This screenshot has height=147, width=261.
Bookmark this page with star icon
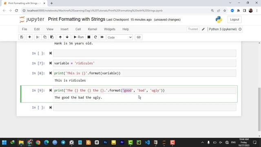[x=225, y=11]
